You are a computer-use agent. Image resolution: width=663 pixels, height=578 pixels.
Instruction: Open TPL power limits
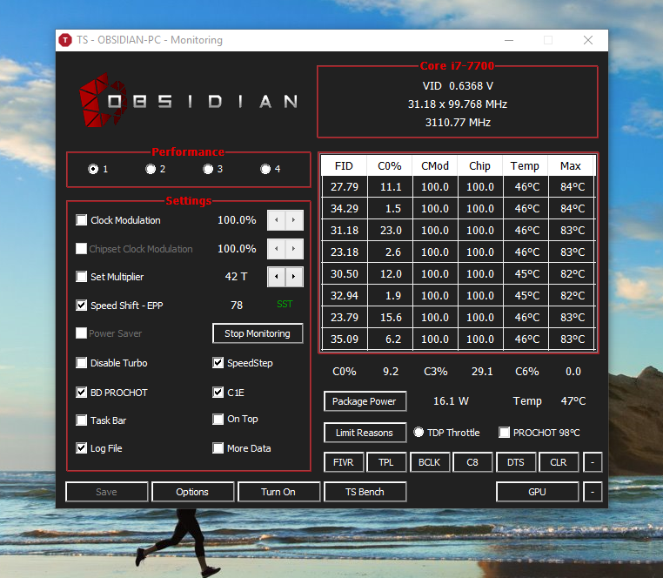[x=386, y=462]
